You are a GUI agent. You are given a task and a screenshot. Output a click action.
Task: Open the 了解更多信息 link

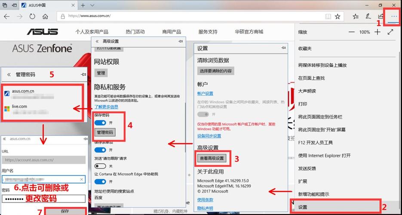pyautogui.click(x=106, y=107)
